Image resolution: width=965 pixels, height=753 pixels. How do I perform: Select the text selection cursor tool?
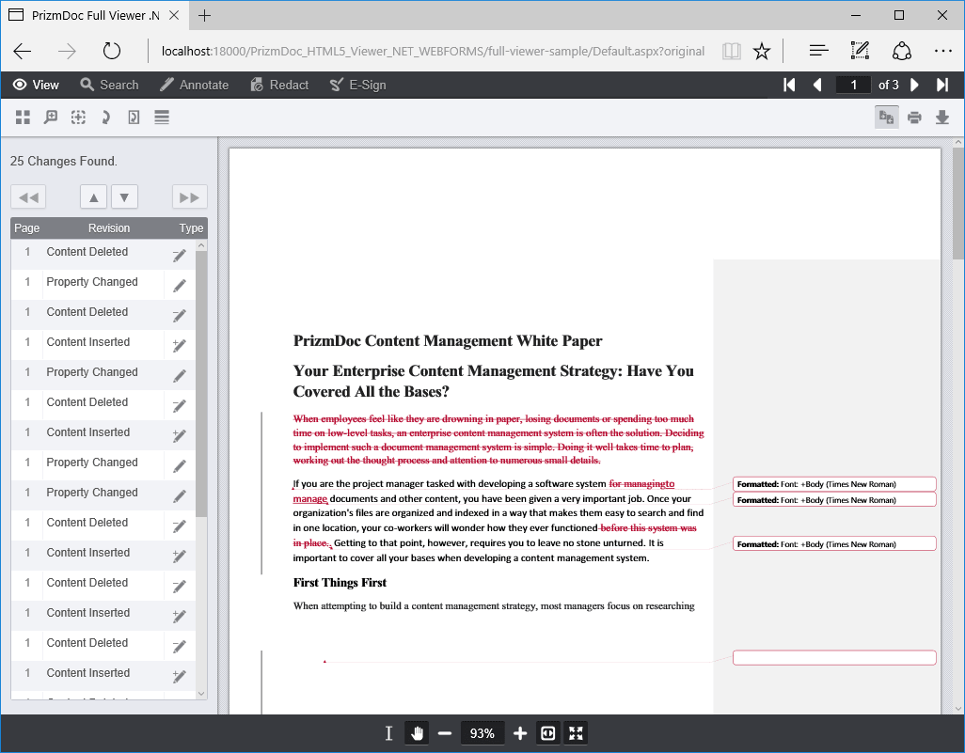point(388,733)
